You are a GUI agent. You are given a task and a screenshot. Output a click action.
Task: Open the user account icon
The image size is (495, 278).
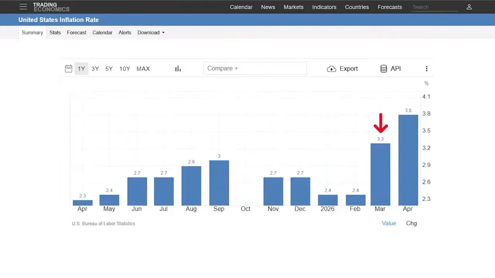pos(469,7)
